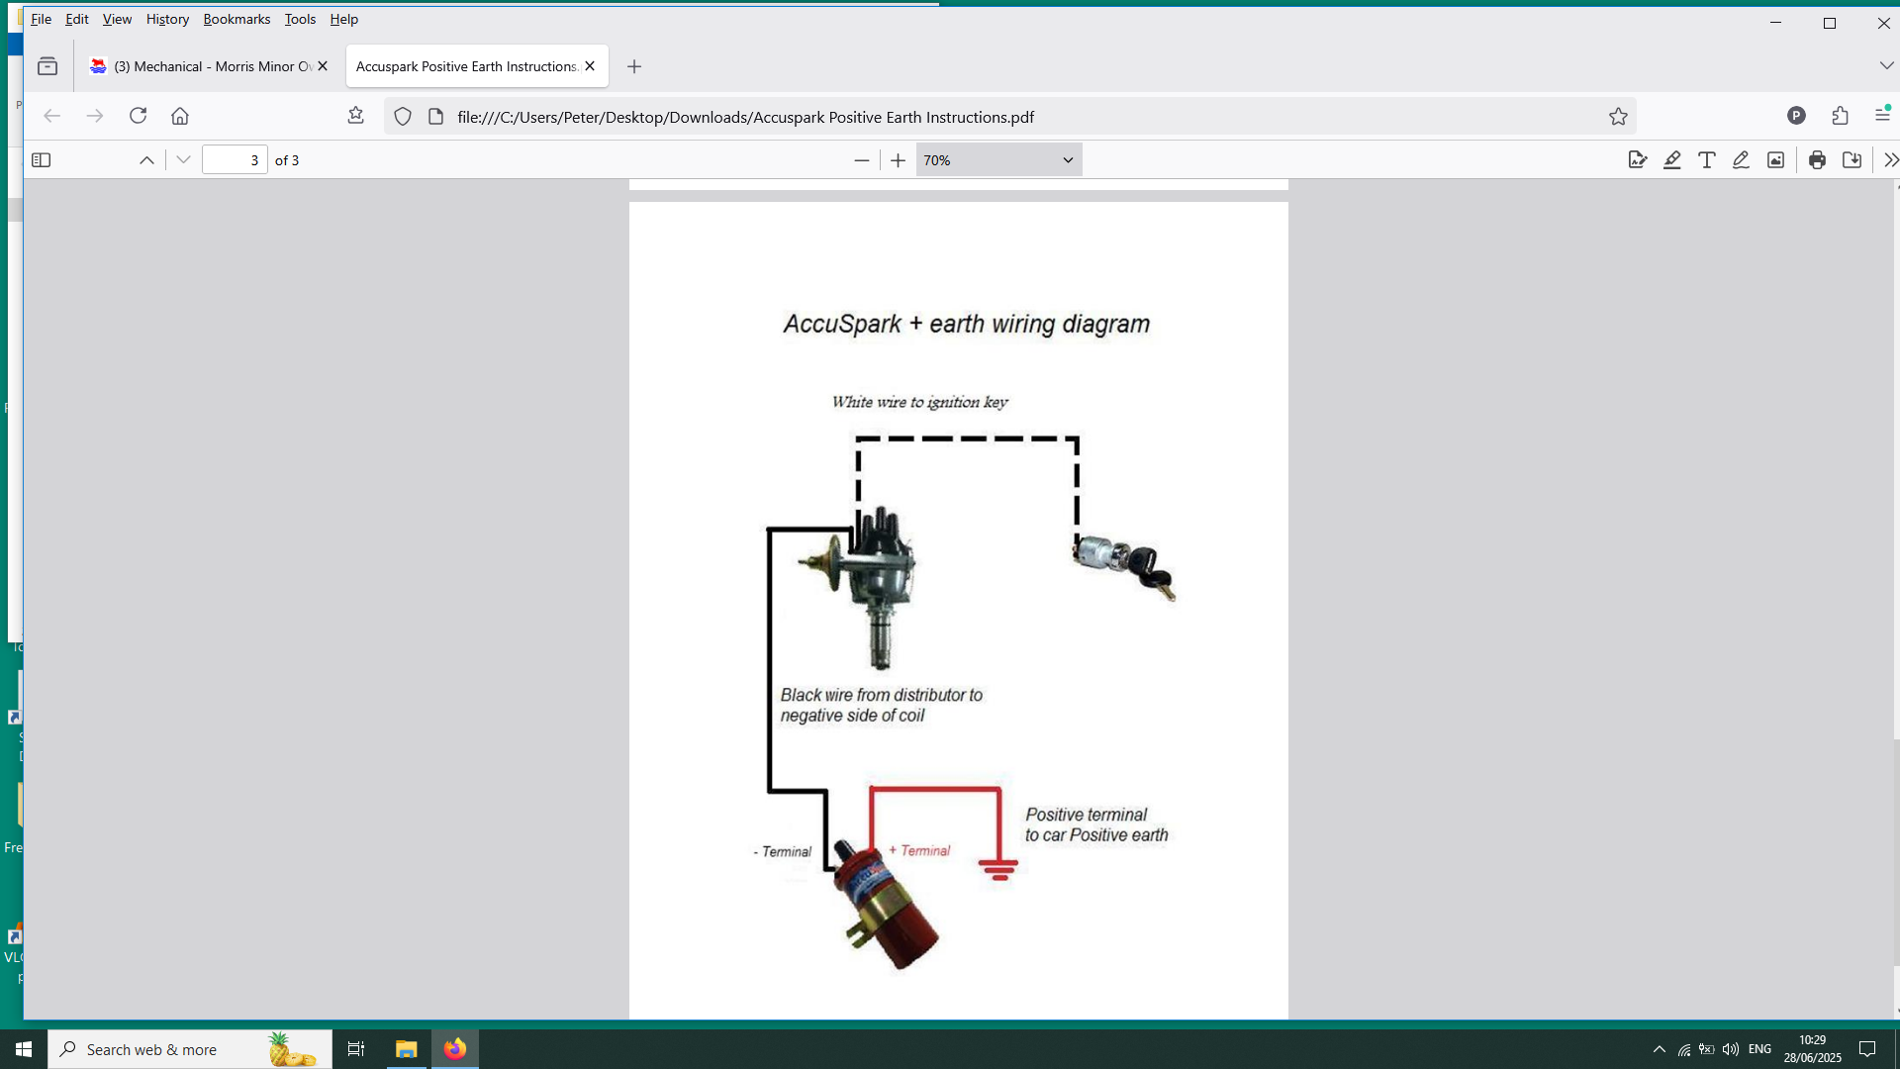1900x1069 pixels.
Task: Select the add image tool
Action: pyautogui.click(x=1776, y=160)
